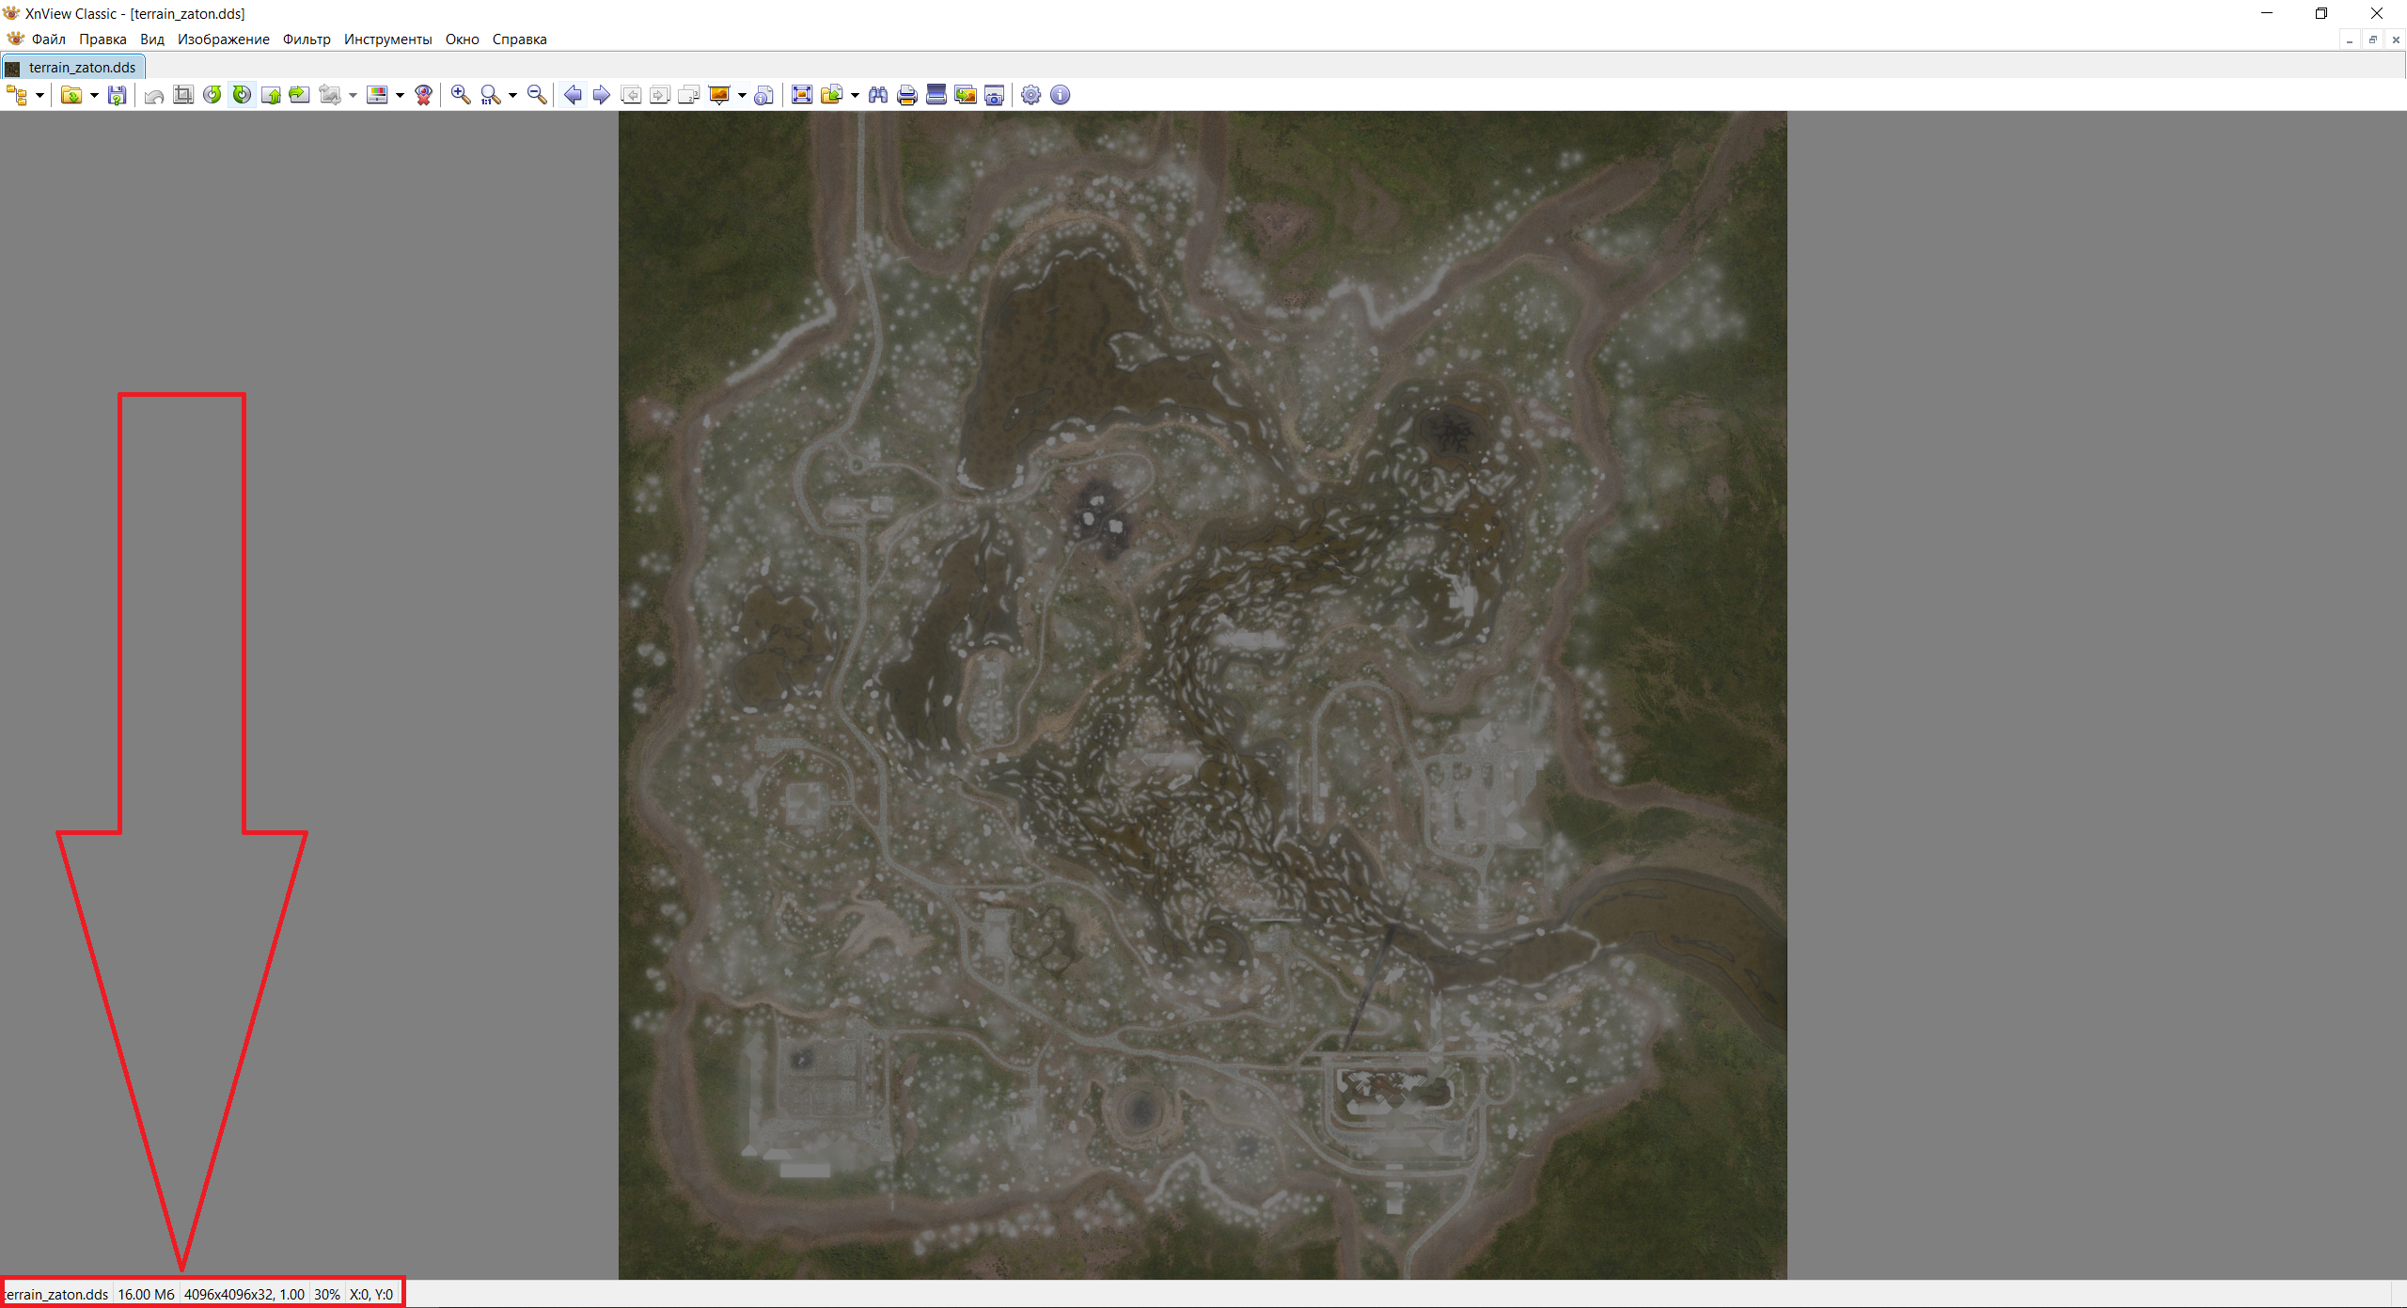The image size is (2407, 1308).
Task: Open the Правка menu
Action: pyautogui.click(x=102, y=39)
